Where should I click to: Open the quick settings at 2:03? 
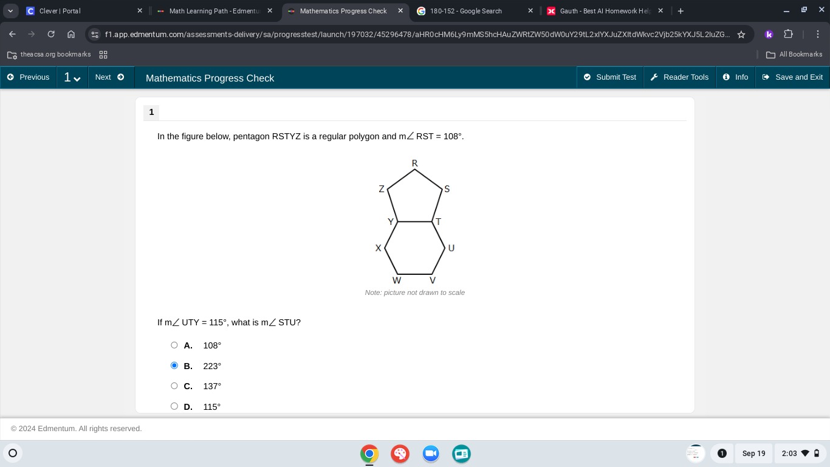click(x=801, y=453)
